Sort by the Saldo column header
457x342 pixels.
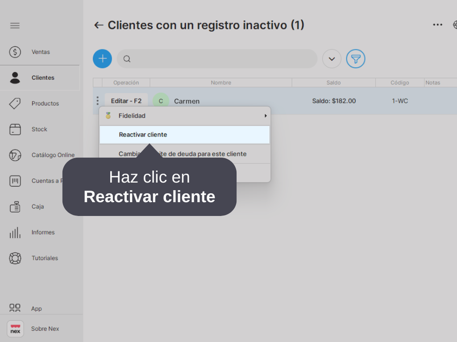click(x=334, y=82)
